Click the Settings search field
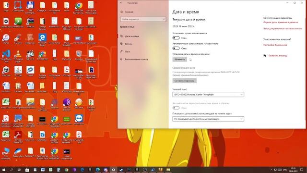Image resolution: width=307 pixels, height=173 pixels. [143, 19]
